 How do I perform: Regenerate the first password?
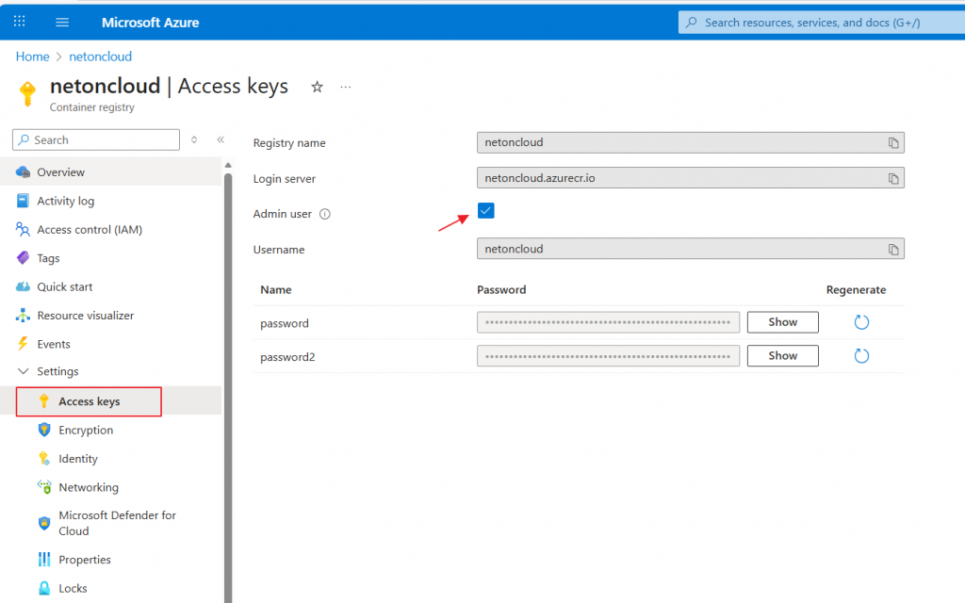click(860, 322)
